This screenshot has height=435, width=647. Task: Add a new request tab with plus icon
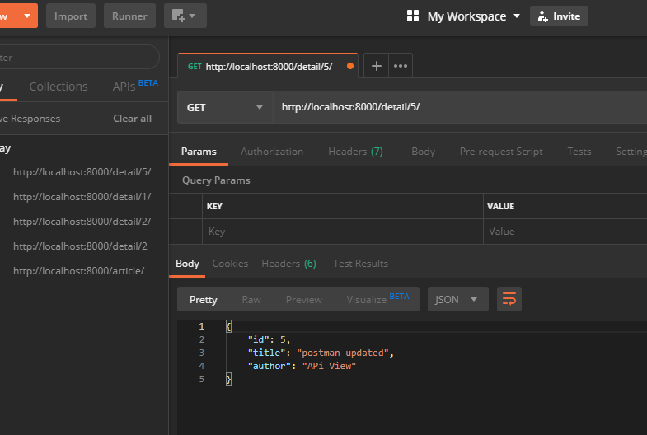click(377, 66)
